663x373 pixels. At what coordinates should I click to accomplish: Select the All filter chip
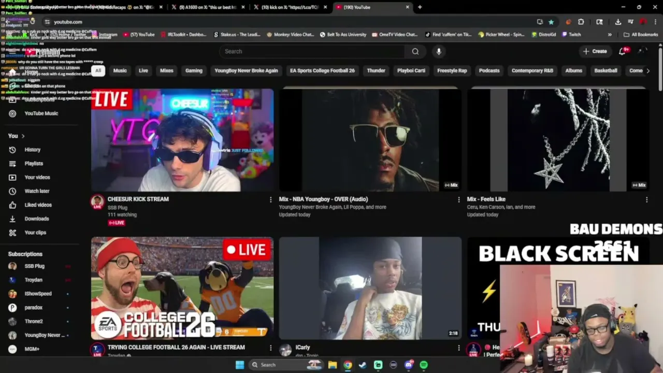(x=98, y=70)
